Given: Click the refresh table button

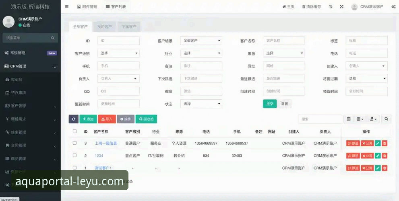Looking at the screenshot, I should click(73, 119).
